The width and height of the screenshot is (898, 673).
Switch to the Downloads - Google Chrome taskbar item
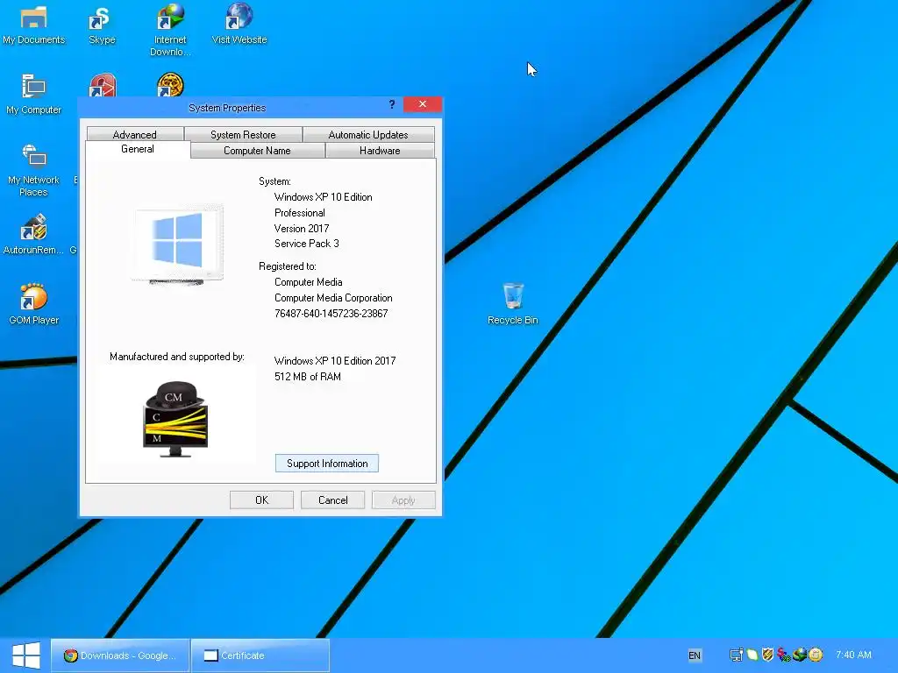click(120, 655)
